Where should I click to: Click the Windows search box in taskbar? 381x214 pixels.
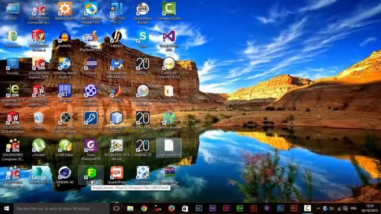tap(61, 209)
